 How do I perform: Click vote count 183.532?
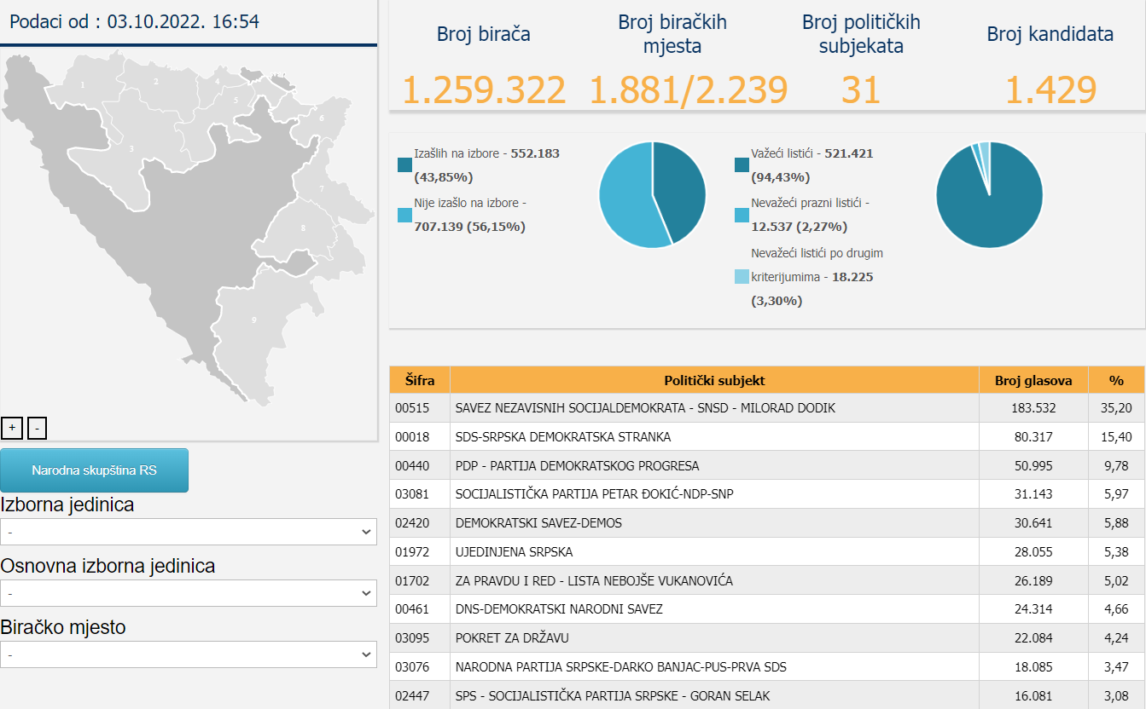pyautogui.click(x=1033, y=408)
